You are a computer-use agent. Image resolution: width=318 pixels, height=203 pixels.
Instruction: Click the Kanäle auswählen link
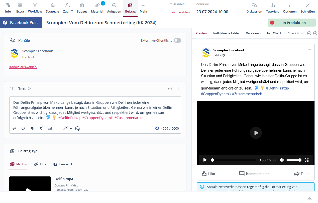tap(23, 67)
